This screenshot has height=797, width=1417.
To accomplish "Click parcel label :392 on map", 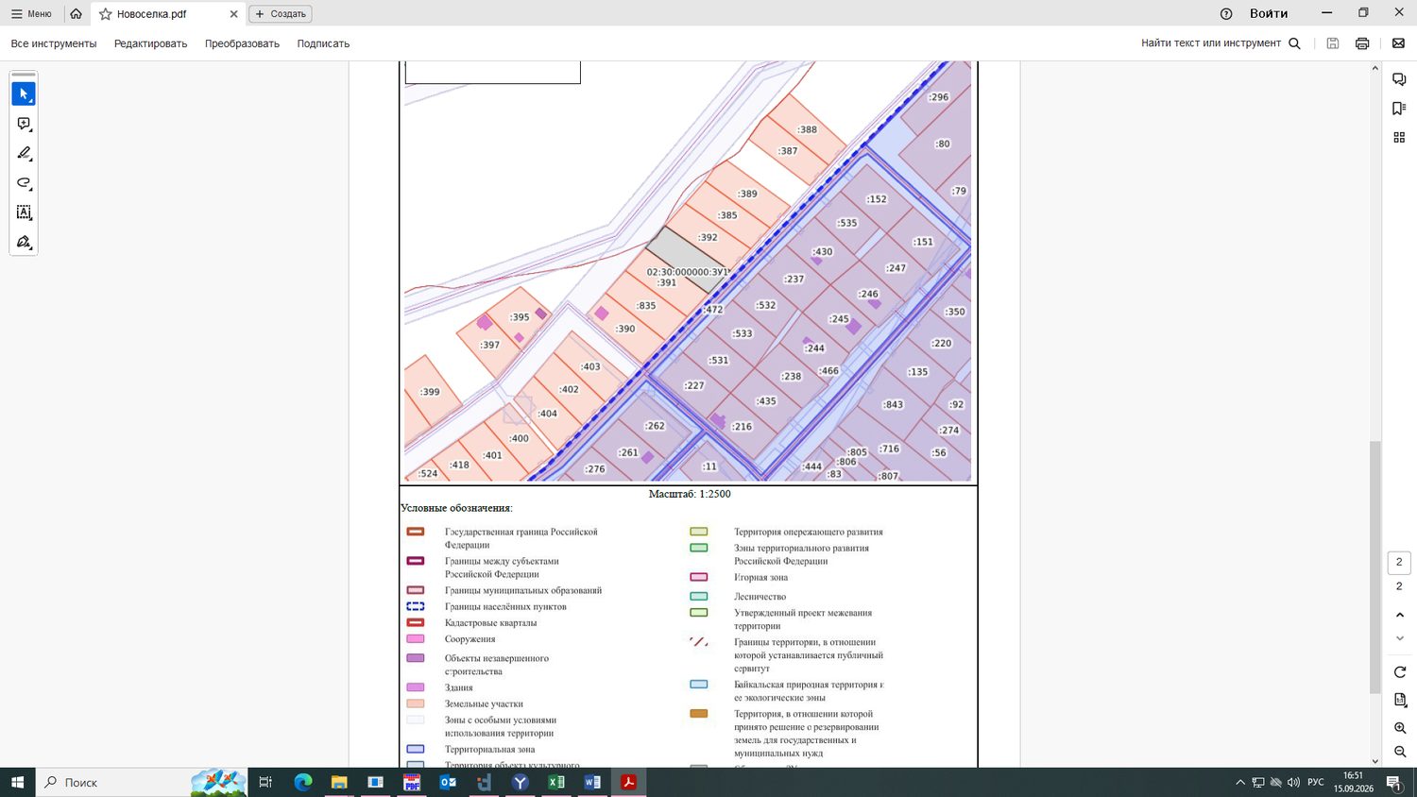I will pos(708,238).
